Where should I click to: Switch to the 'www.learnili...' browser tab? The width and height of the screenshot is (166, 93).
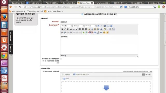click(103, 3)
